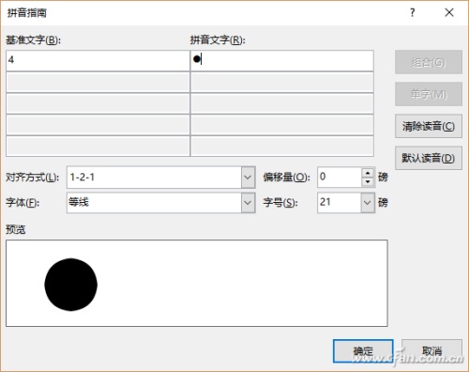Click the 预览 label

click(16, 230)
